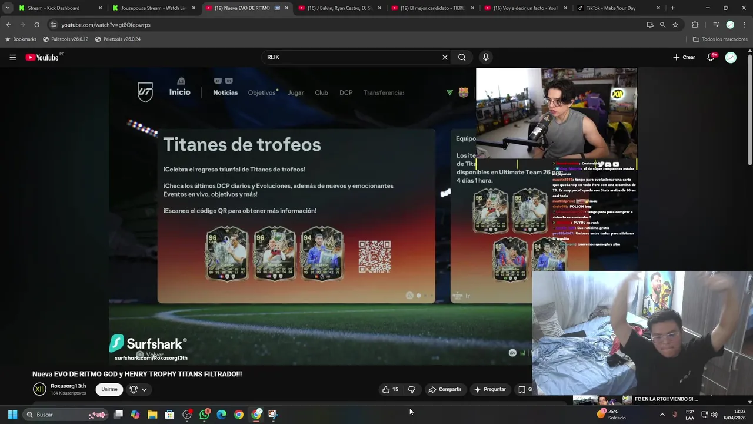
Task: Open Paletools v26.0.12 bookmark
Action: point(65,39)
